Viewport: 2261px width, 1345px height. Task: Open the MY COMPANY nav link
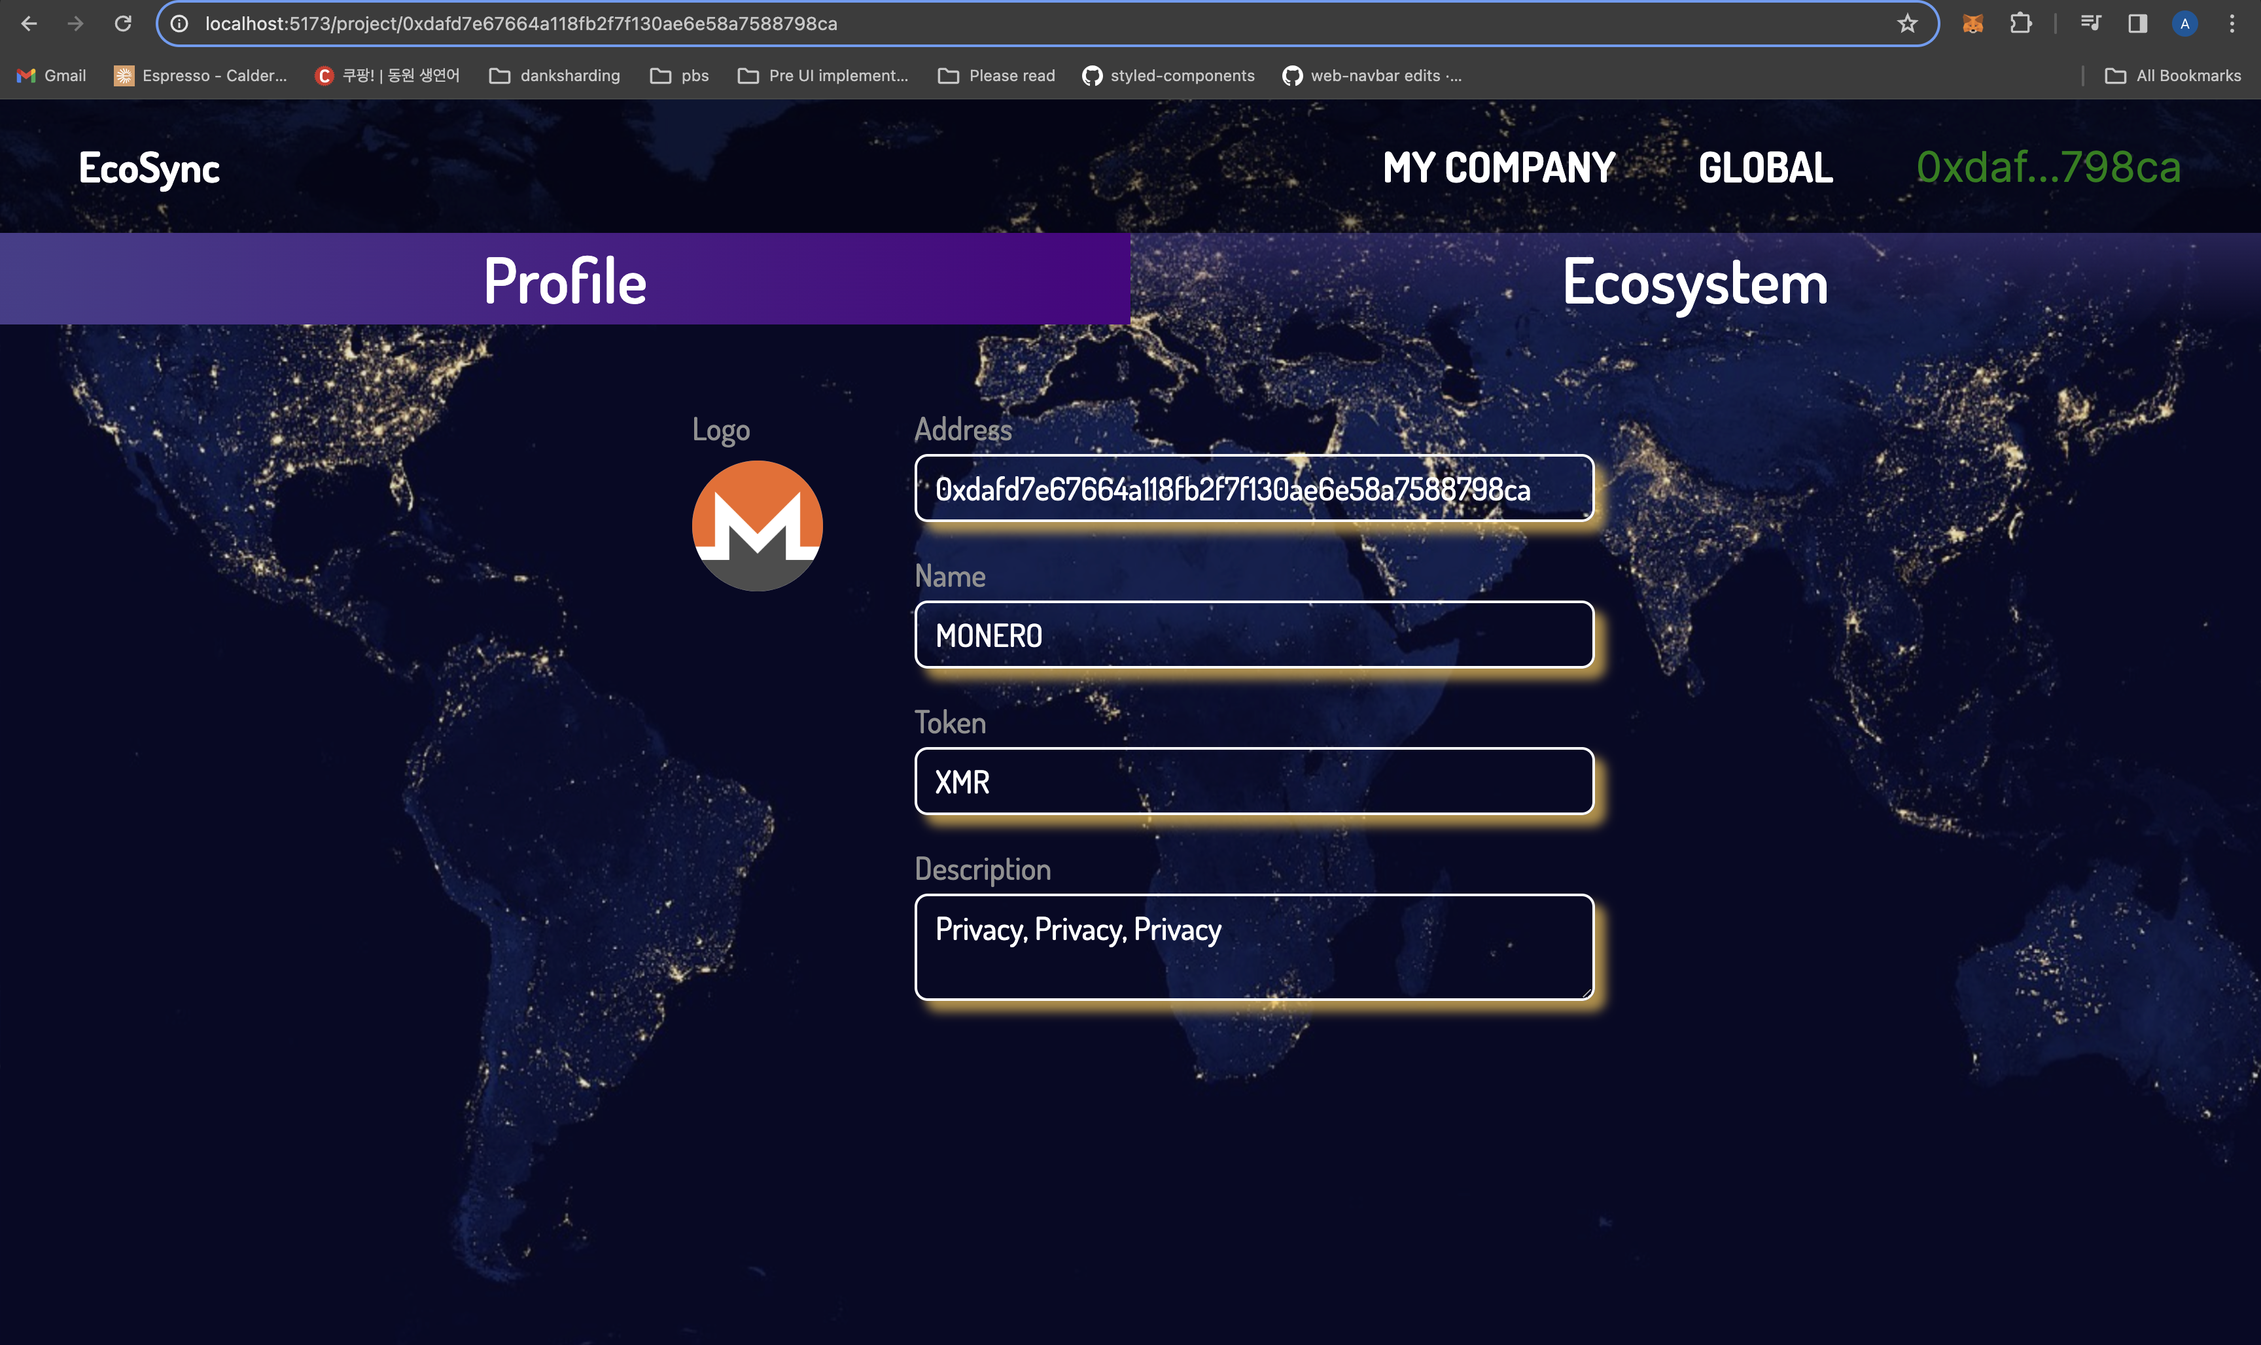point(1498,167)
